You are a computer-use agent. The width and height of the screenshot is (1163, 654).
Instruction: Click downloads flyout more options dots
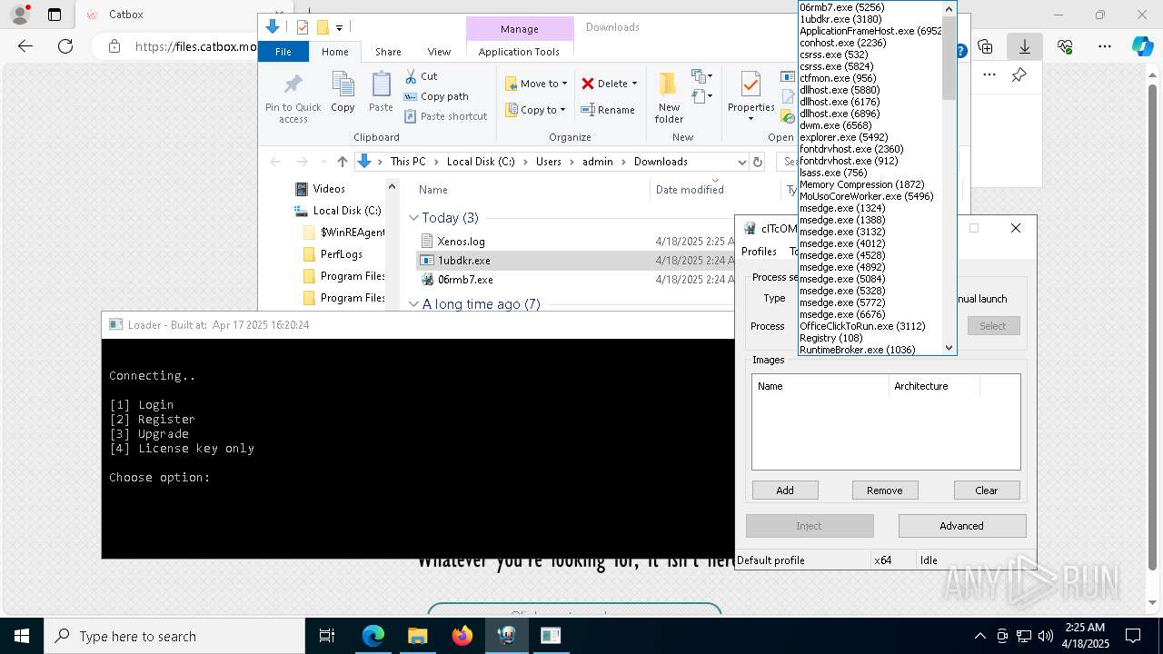click(x=989, y=75)
